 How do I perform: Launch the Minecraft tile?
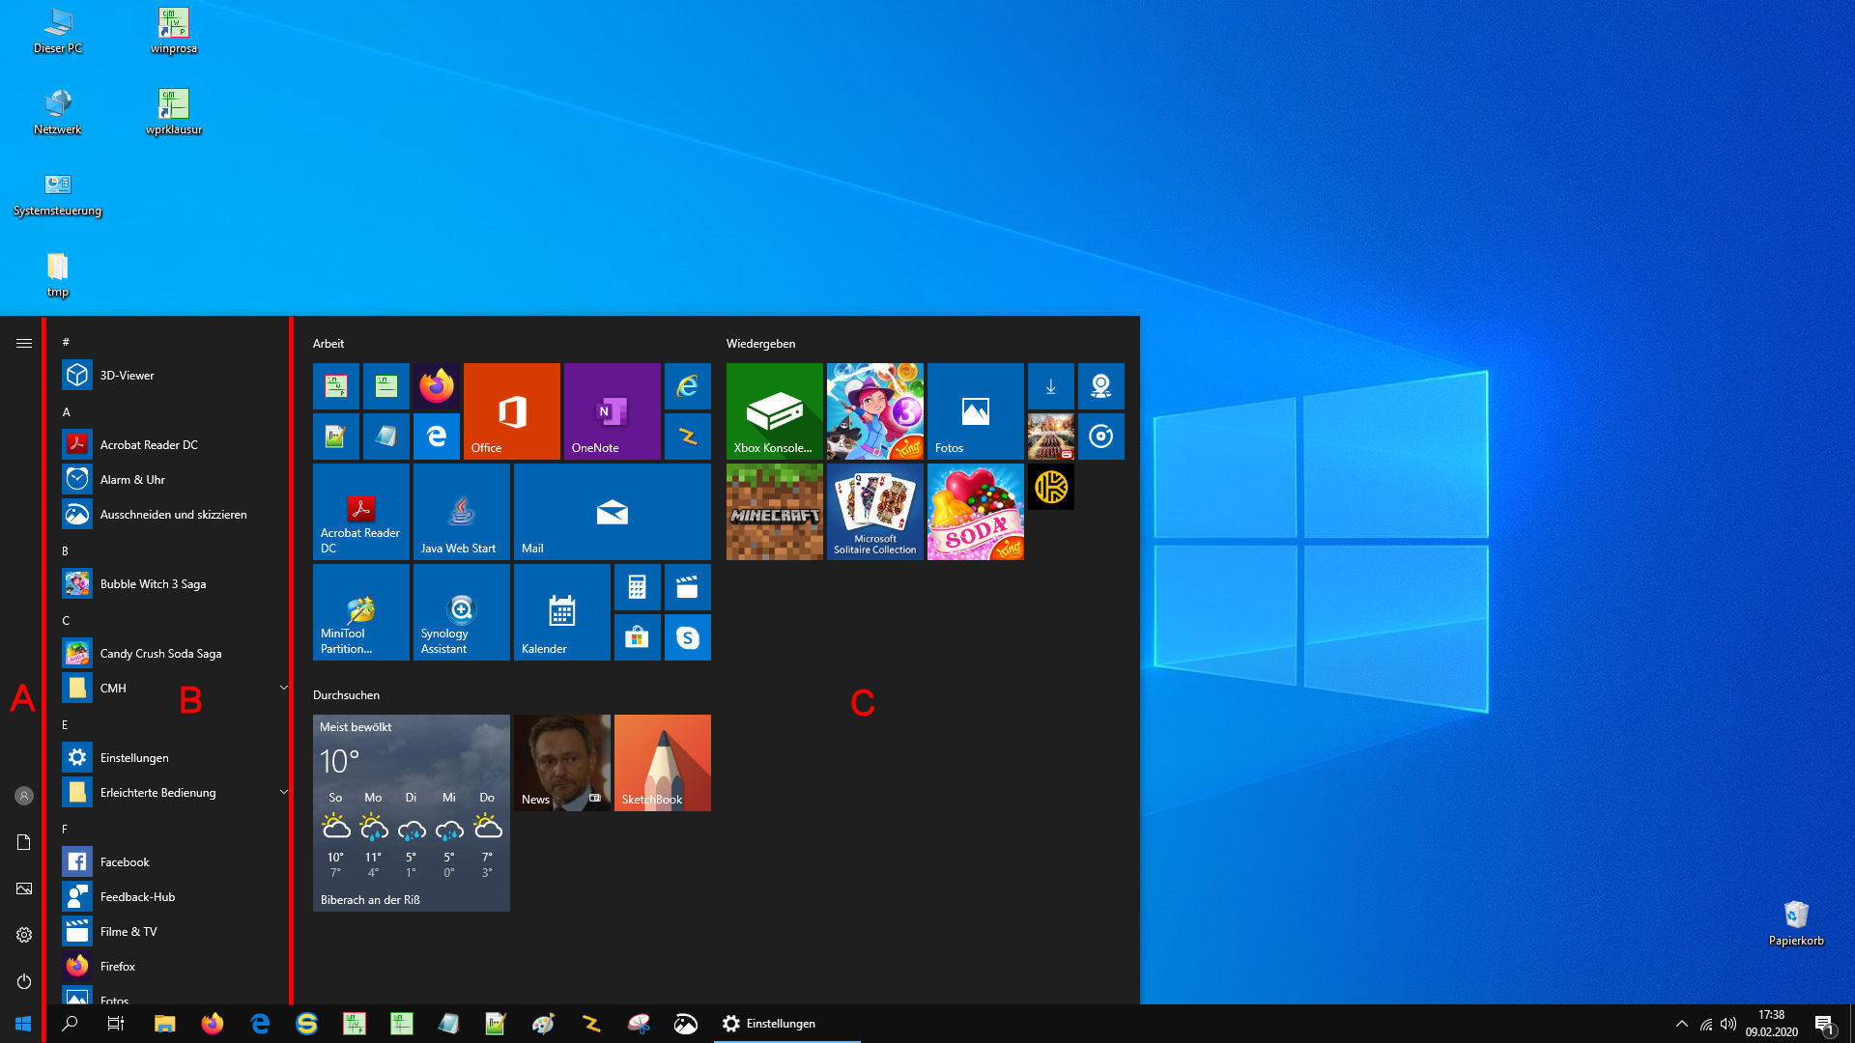pos(775,512)
